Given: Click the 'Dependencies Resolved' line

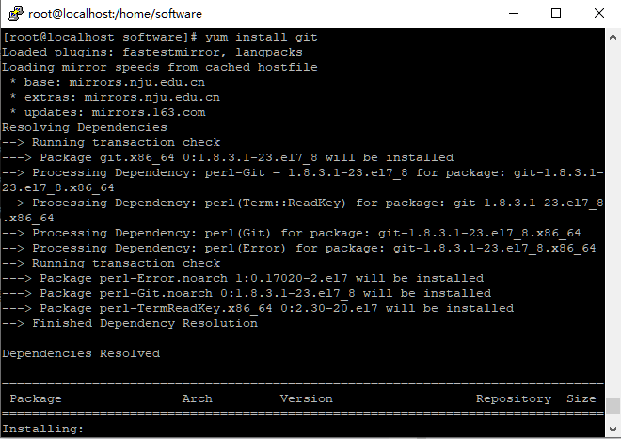Looking at the screenshot, I should tap(81, 353).
